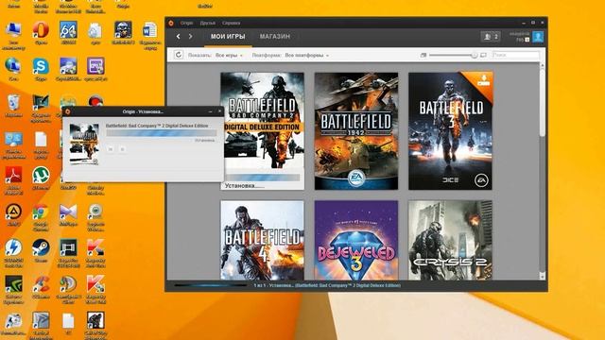Open the 'Друзья' menu
Viewport: 605px width, 340px height.
(208, 23)
